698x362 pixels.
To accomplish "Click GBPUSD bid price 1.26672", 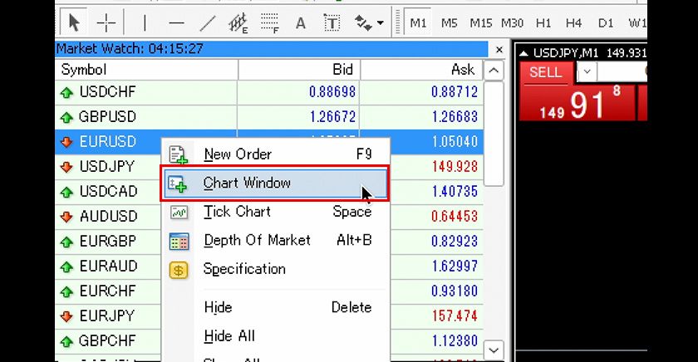I will point(332,117).
